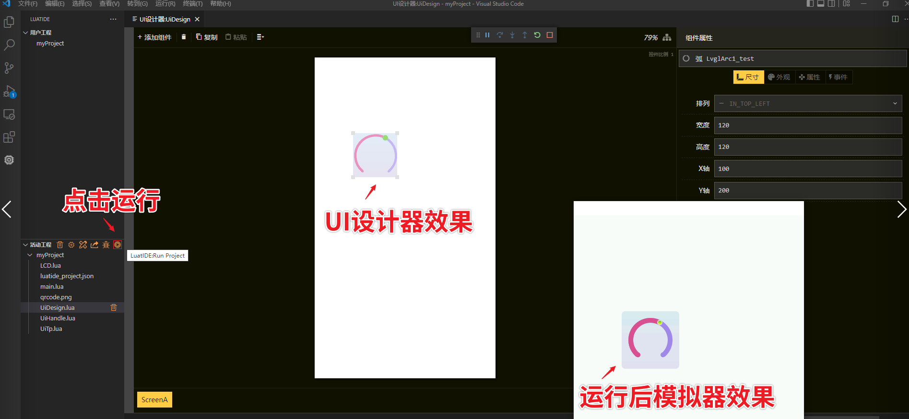
Task: Split the editor to the right
Action: (x=895, y=19)
